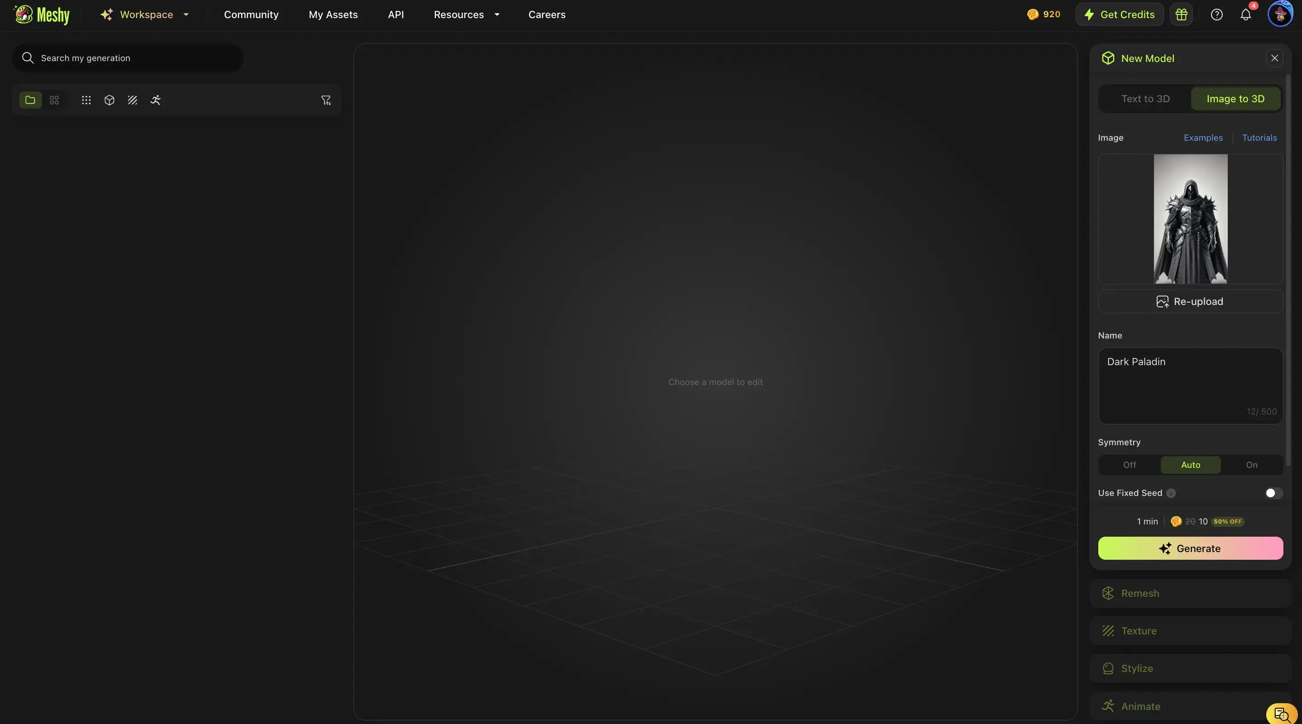Filter by animation running-figure icon
The height and width of the screenshot is (724, 1302).
click(x=155, y=100)
